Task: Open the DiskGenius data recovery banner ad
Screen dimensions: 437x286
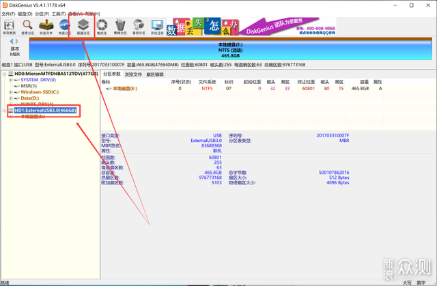Action: pyautogui.click(x=251, y=27)
